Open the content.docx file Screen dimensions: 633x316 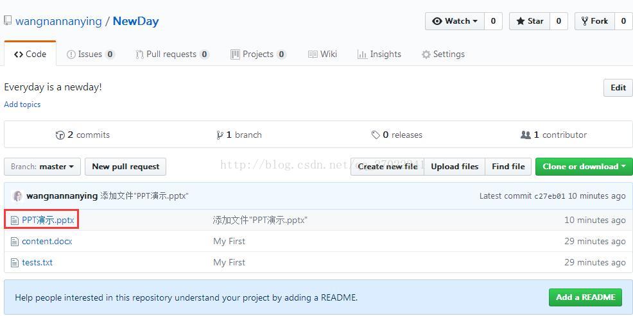[x=47, y=242]
